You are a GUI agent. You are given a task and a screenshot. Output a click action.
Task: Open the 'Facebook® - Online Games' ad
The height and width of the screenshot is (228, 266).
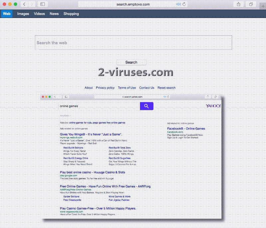(x=186, y=128)
